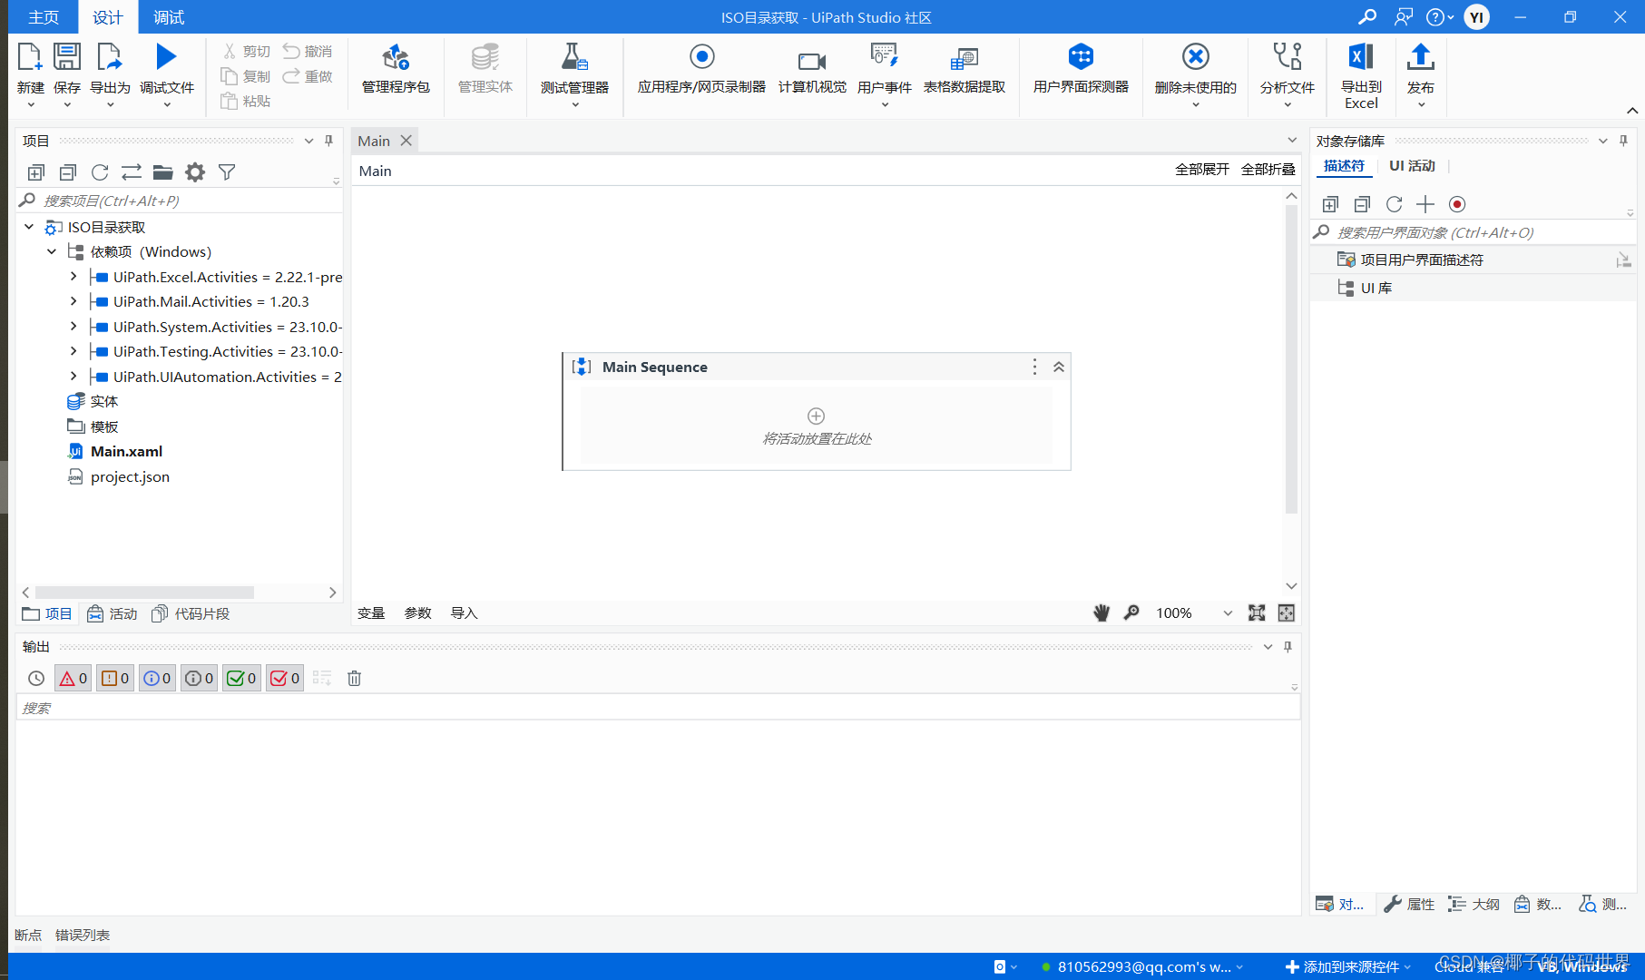Expand UiPath.Testing.Activities dependency
This screenshot has height=980, width=1645.
click(73, 351)
